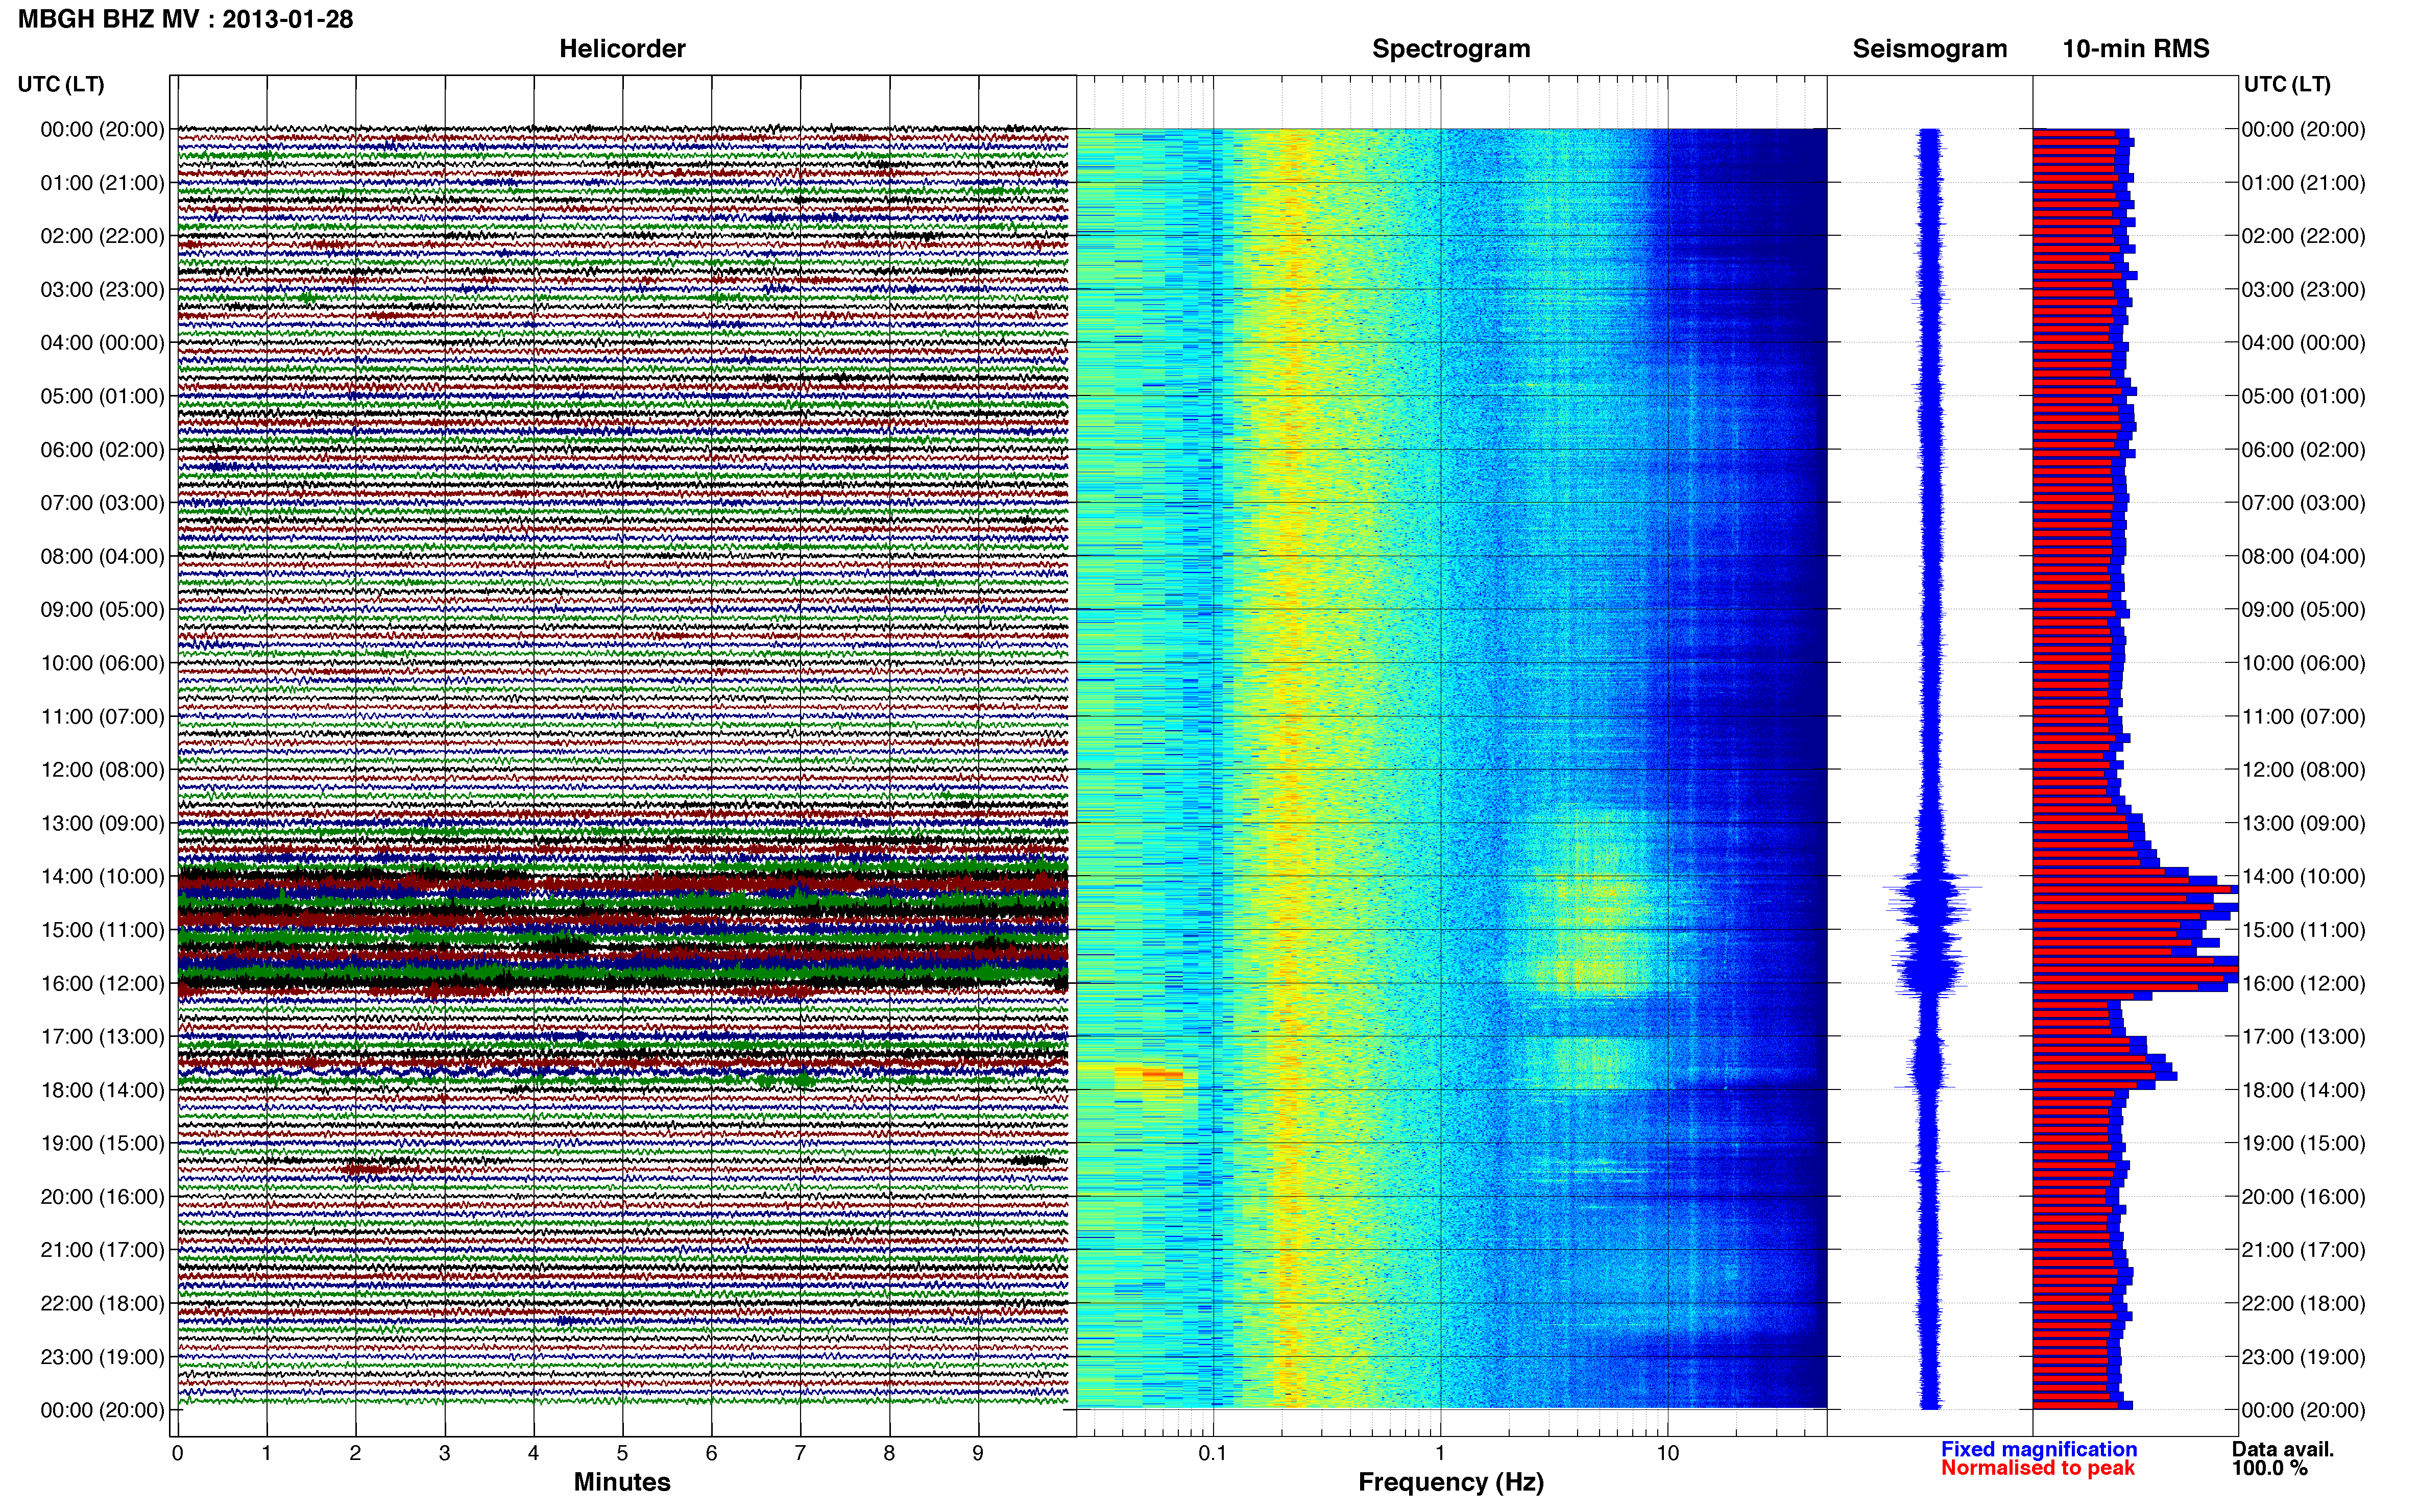Click the dark red burst on the 19:20 helicorder trace
This screenshot has height=1512, width=2420.
[365, 1168]
